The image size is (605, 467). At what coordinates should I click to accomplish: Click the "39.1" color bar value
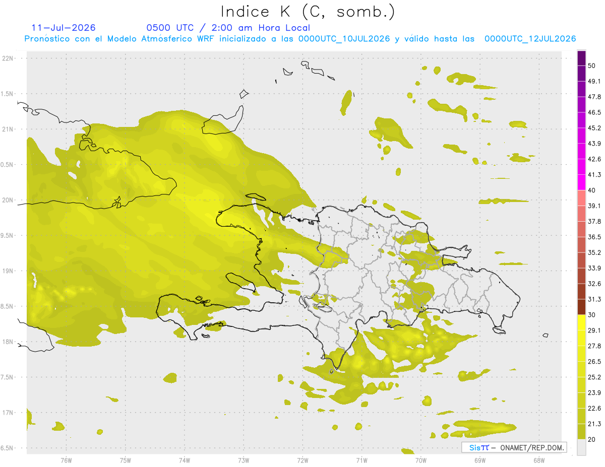pyautogui.click(x=594, y=206)
